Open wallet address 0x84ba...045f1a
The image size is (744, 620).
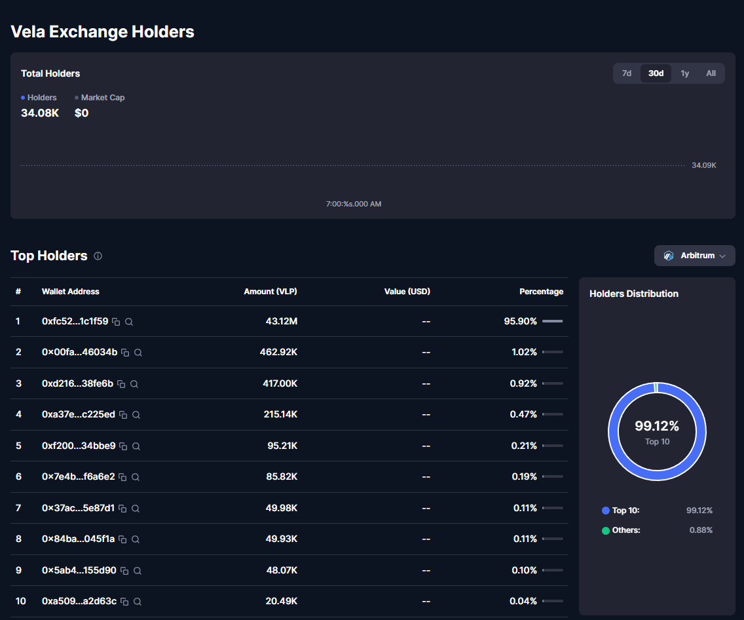78,539
